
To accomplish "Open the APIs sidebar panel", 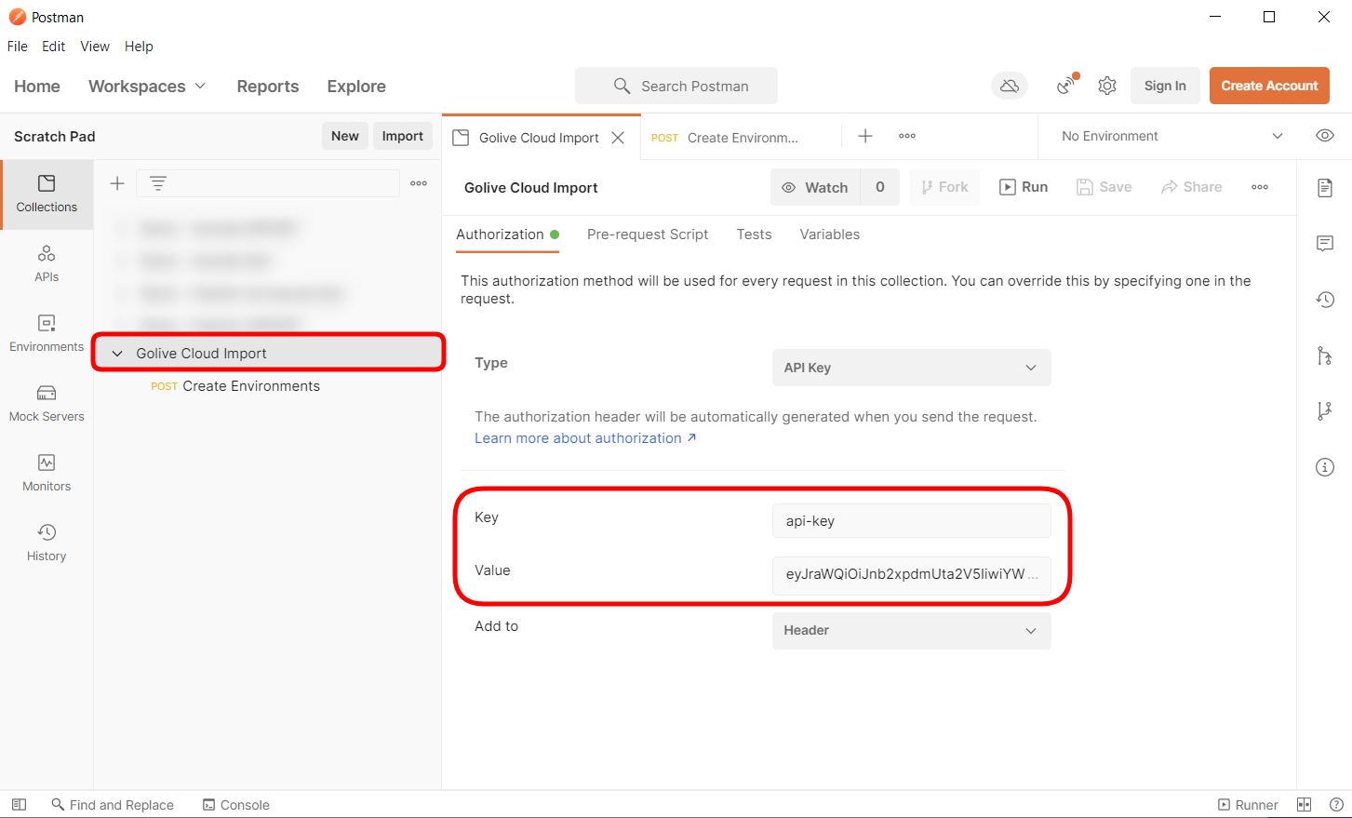I will click(47, 264).
